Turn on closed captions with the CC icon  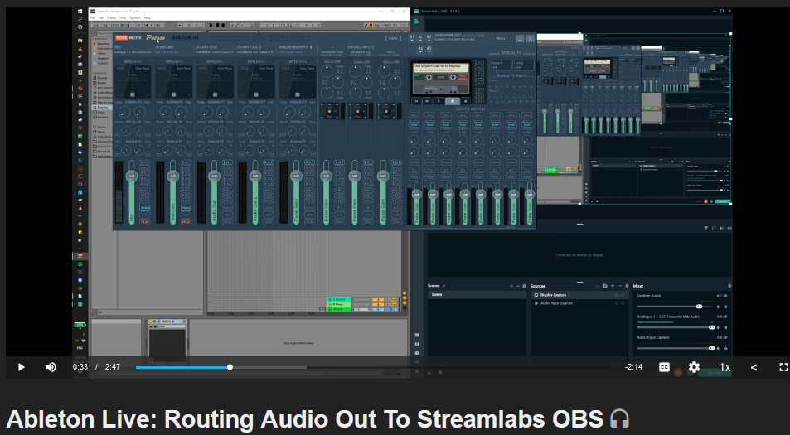[664, 367]
